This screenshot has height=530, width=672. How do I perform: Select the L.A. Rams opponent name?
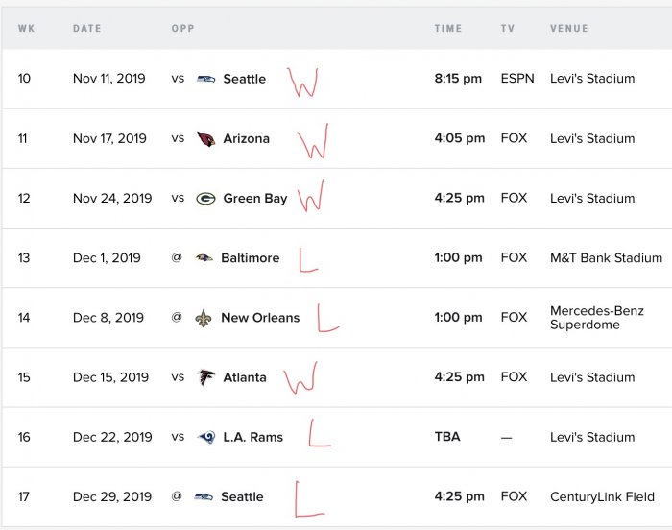[x=252, y=437]
